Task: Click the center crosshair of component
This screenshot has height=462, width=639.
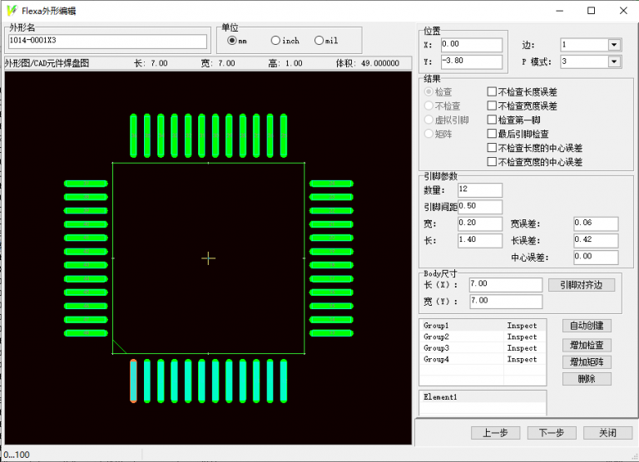Action: [208, 258]
